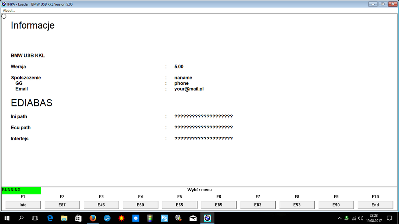The height and width of the screenshot is (224, 399).
Task: Expand hidden system tray icons
Action: pyautogui.click(x=340, y=218)
